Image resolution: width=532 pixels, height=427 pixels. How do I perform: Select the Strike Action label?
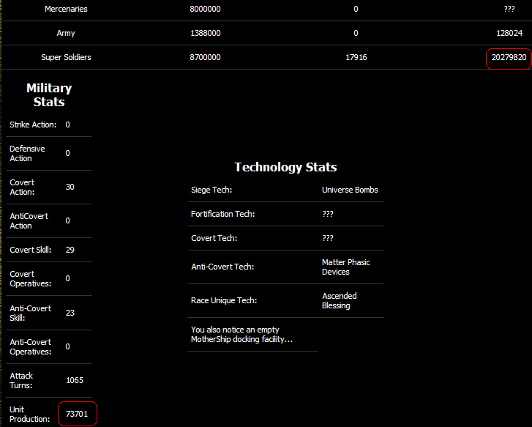click(33, 125)
